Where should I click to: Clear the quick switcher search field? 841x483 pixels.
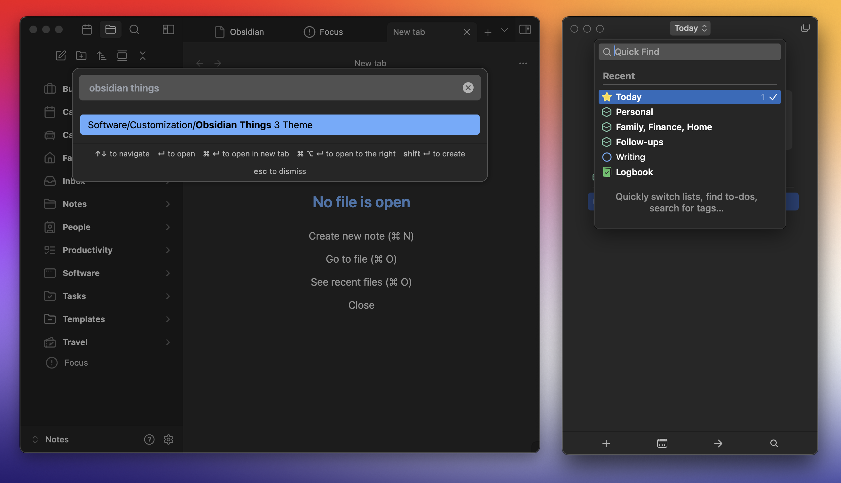[x=468, y=88]
